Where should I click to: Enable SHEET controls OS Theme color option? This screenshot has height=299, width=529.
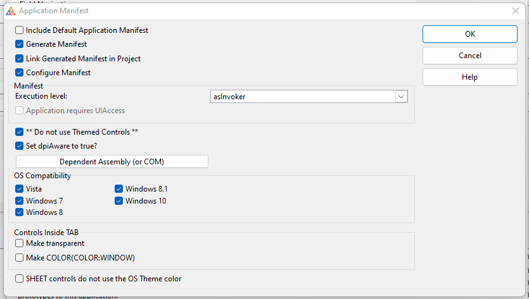click(20, 278)
